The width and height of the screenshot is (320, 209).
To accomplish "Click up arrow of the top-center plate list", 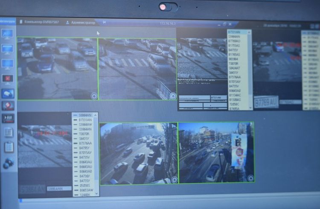I will 249,32.
